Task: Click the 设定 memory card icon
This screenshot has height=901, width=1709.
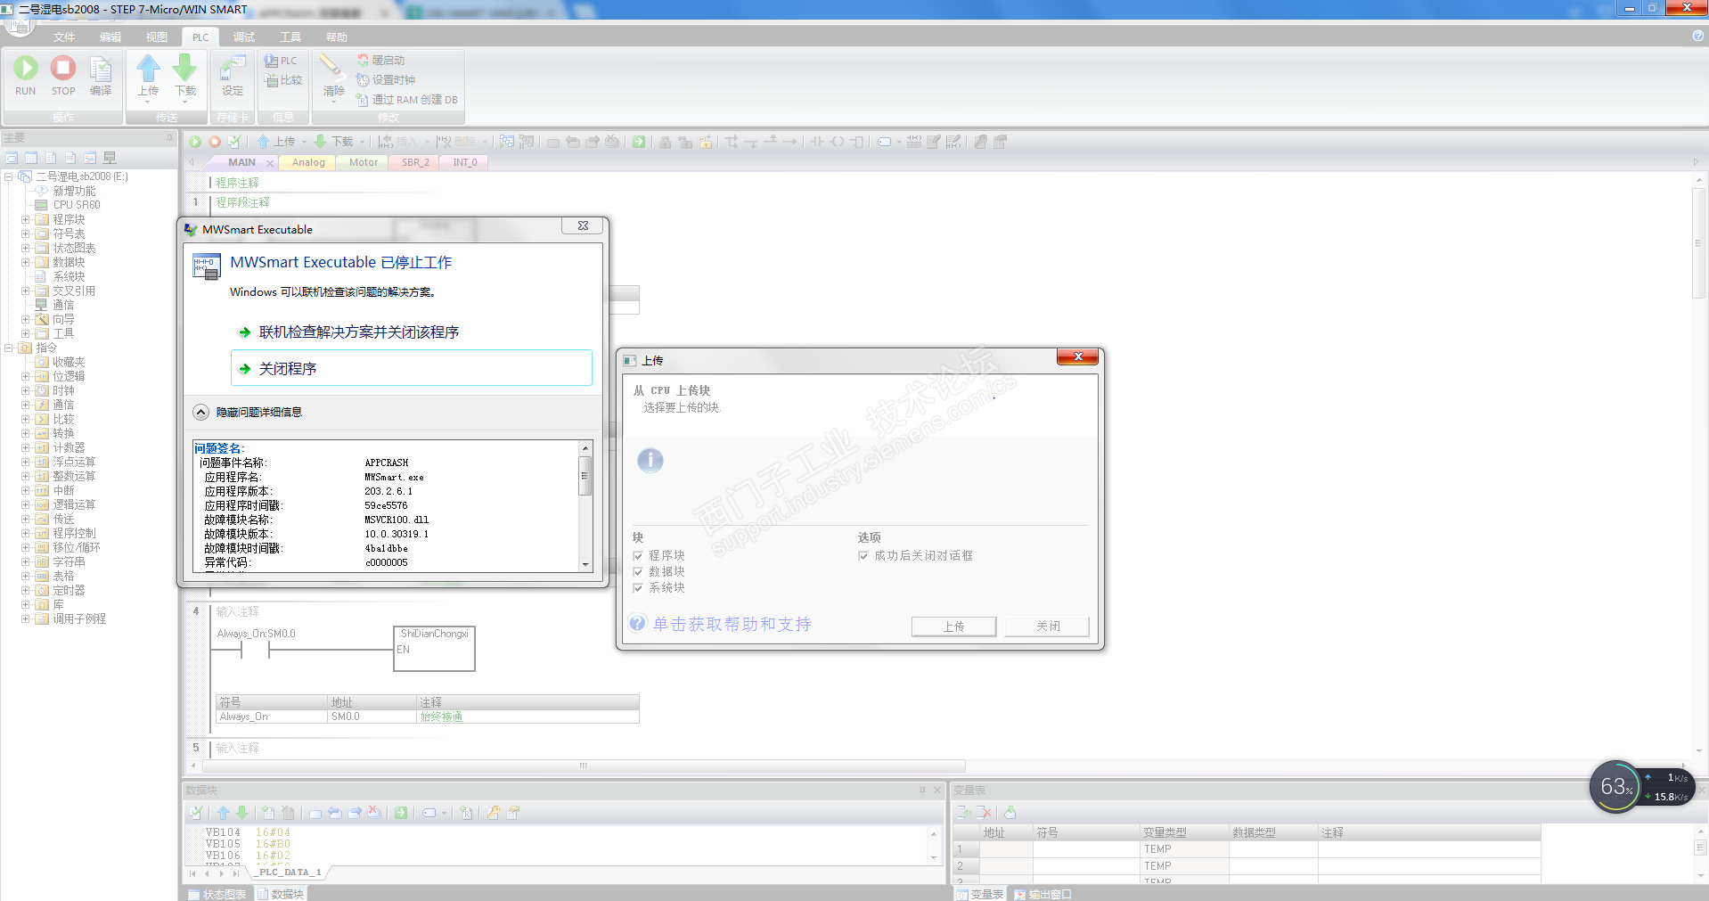Action: coord(233,69)
